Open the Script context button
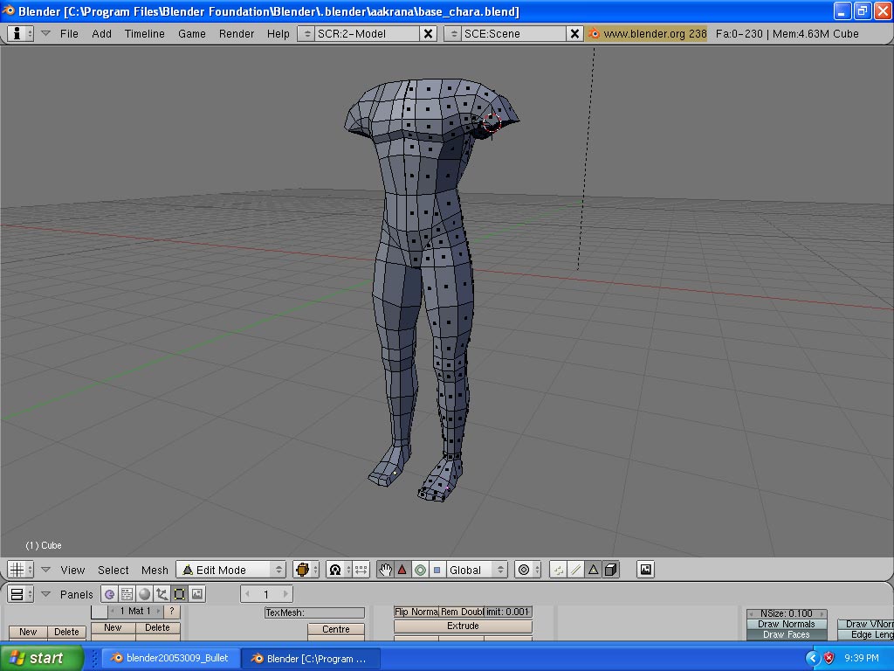 coord(127,594)
